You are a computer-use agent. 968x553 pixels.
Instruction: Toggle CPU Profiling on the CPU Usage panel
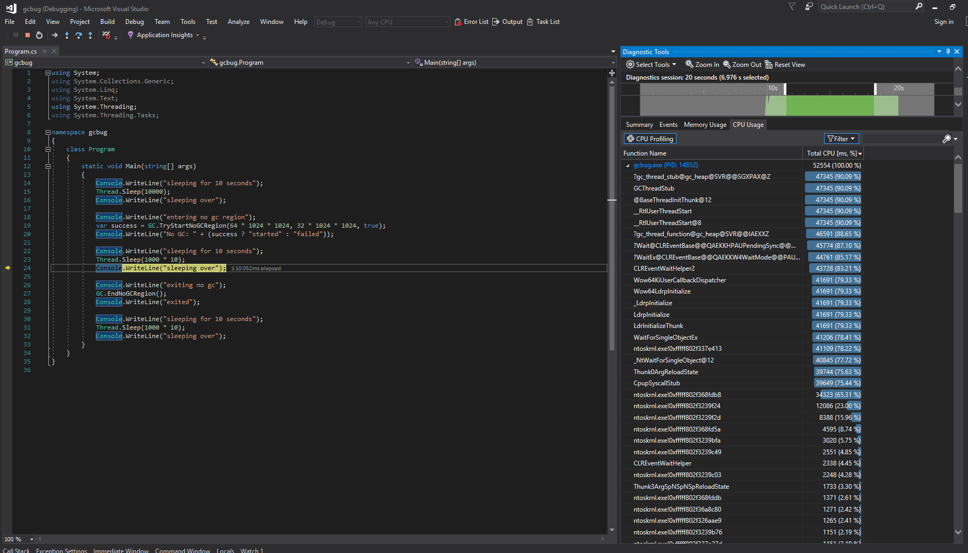click(649, 139)
